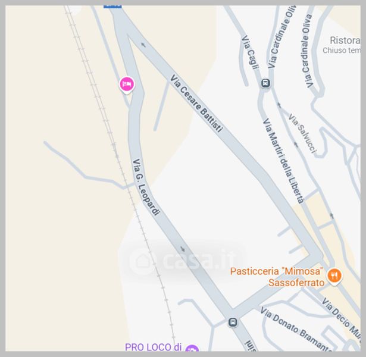Image resolution: width=366 pixels, height=357 pixels.
Task: Click the blue sign icon at the top edge
Action: click(x=112, y=7)
